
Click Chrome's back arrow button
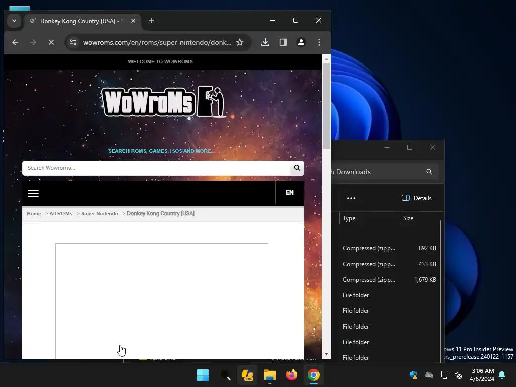click(15, 42)
